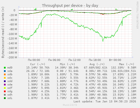Screen dimensions: 140x108
Task: Click sdb average value 8.57M/ 56.48k
Action: pos(96,74)
